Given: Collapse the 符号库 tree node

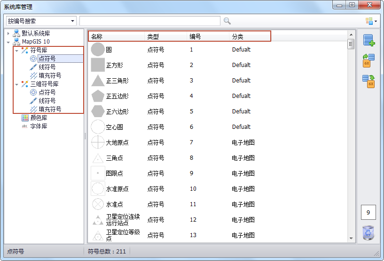Looking at the screenshot, I should (17, 51).
